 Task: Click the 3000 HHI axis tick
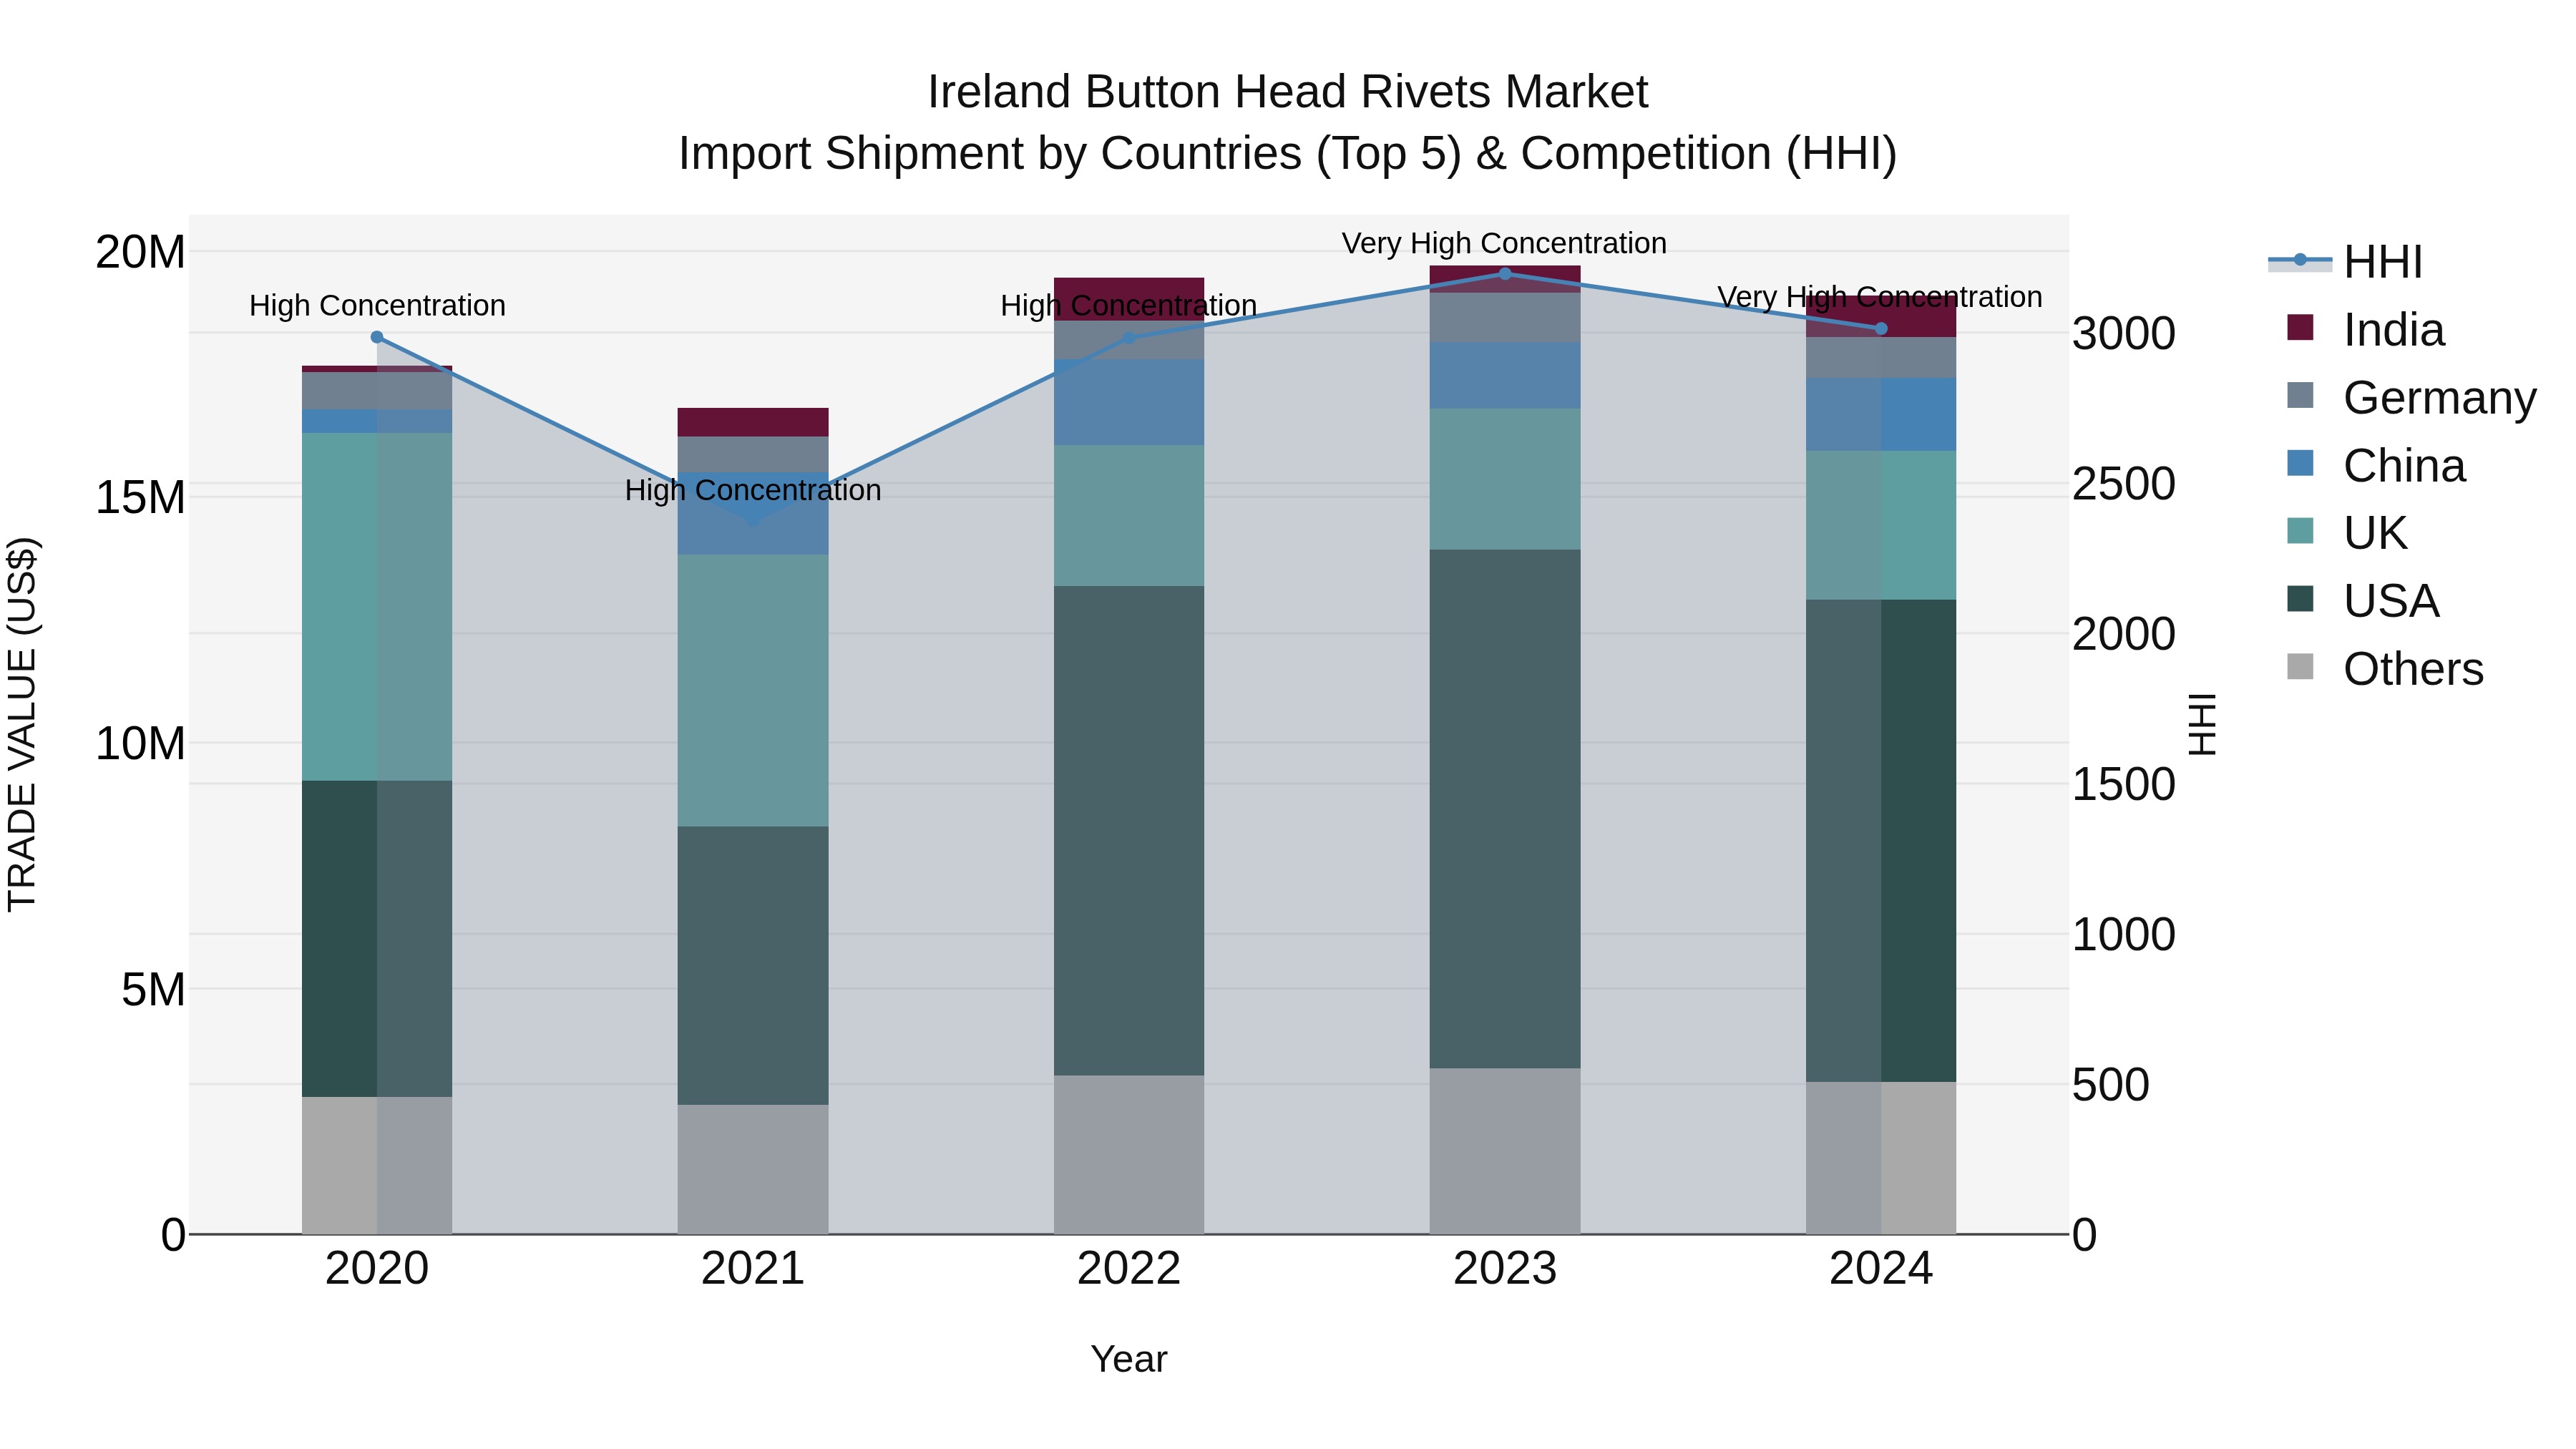(x=2123, y=334)
